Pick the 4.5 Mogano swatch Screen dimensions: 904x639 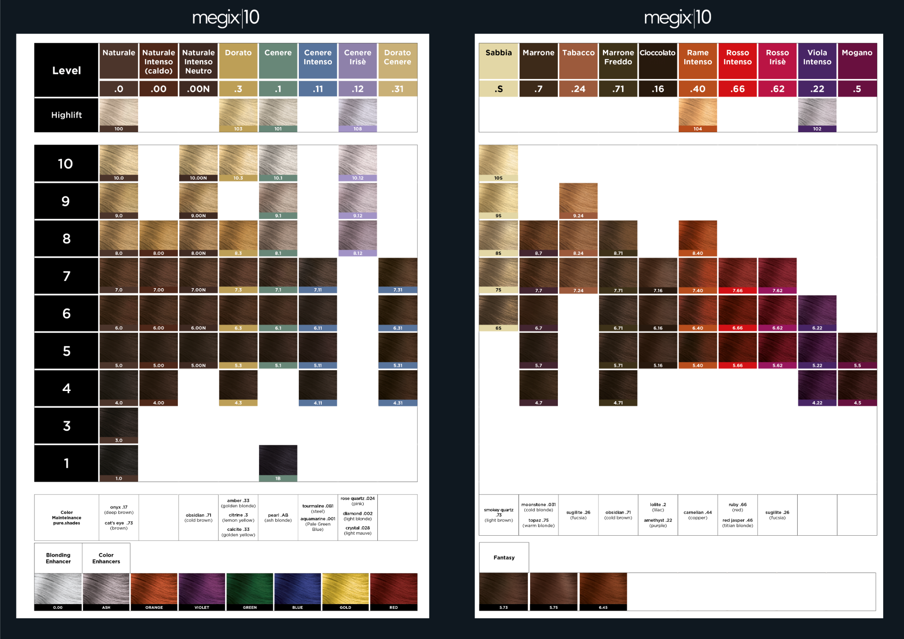coord(857,388)
